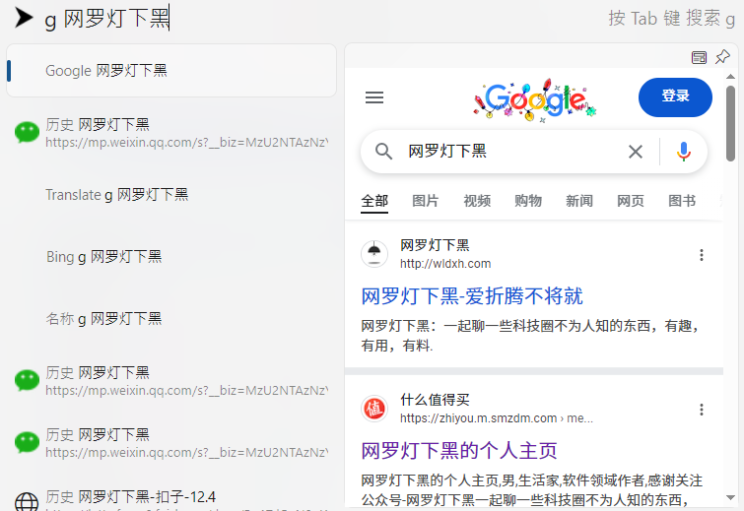Screen dimensions: 744x511
Task: Open more options for wldxh.com result
Action: tap(702, 255)
